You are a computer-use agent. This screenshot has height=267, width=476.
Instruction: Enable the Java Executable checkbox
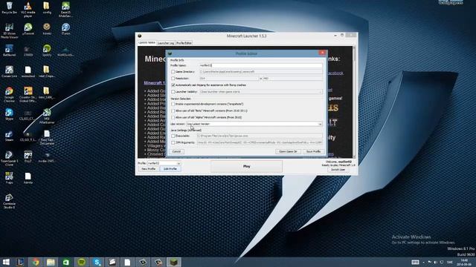click(173, 136)
